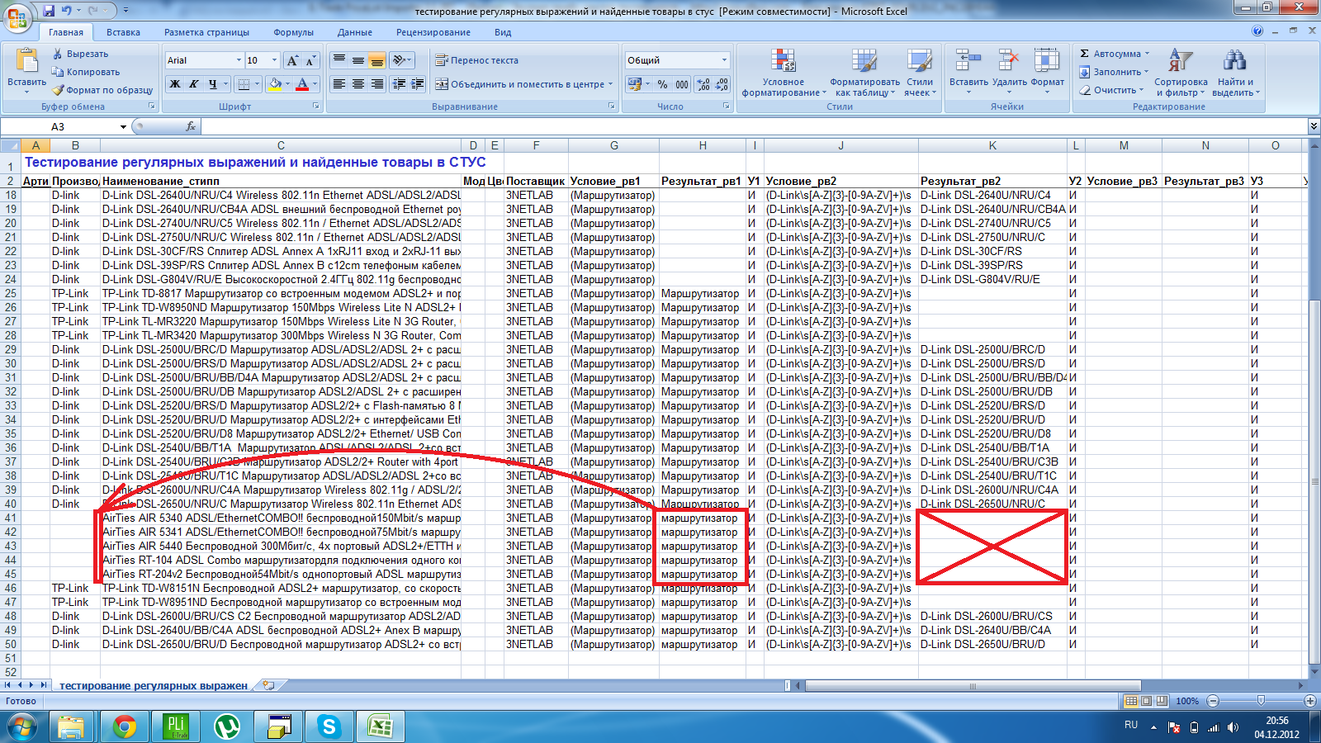Open Skype from the Windows taskbar
Screen dimensions: 1321x743
coord(329,726)
